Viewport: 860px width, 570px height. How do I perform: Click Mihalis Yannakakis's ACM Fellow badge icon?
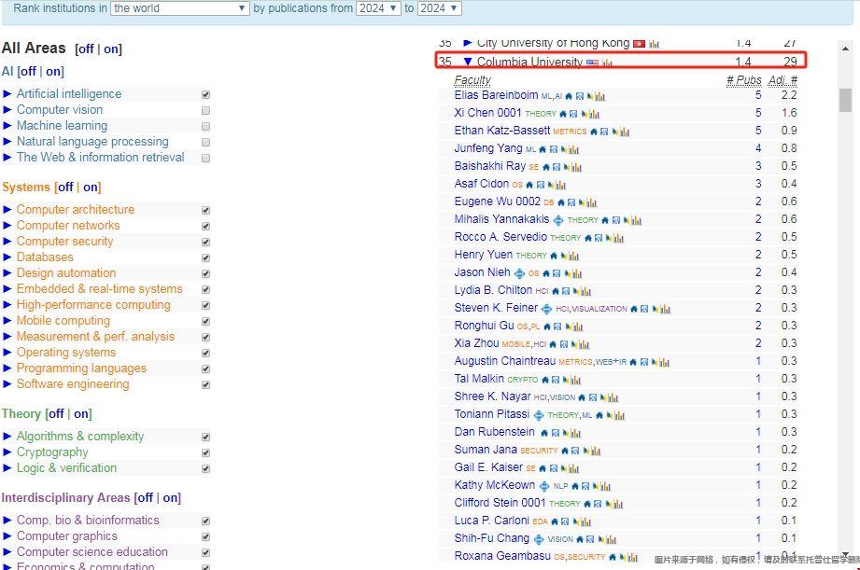tap(558, 220)
